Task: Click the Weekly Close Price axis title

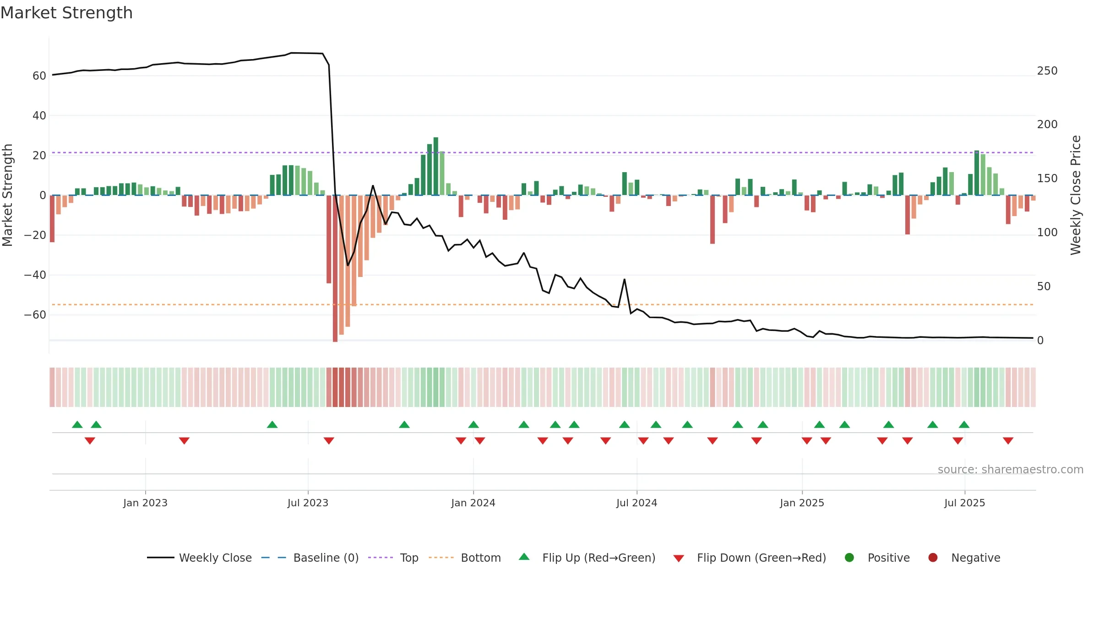Action: [x=1076, y=195]
